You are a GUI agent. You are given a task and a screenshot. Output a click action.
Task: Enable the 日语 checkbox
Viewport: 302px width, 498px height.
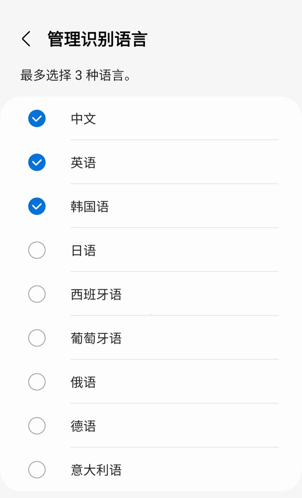[37, 250]
